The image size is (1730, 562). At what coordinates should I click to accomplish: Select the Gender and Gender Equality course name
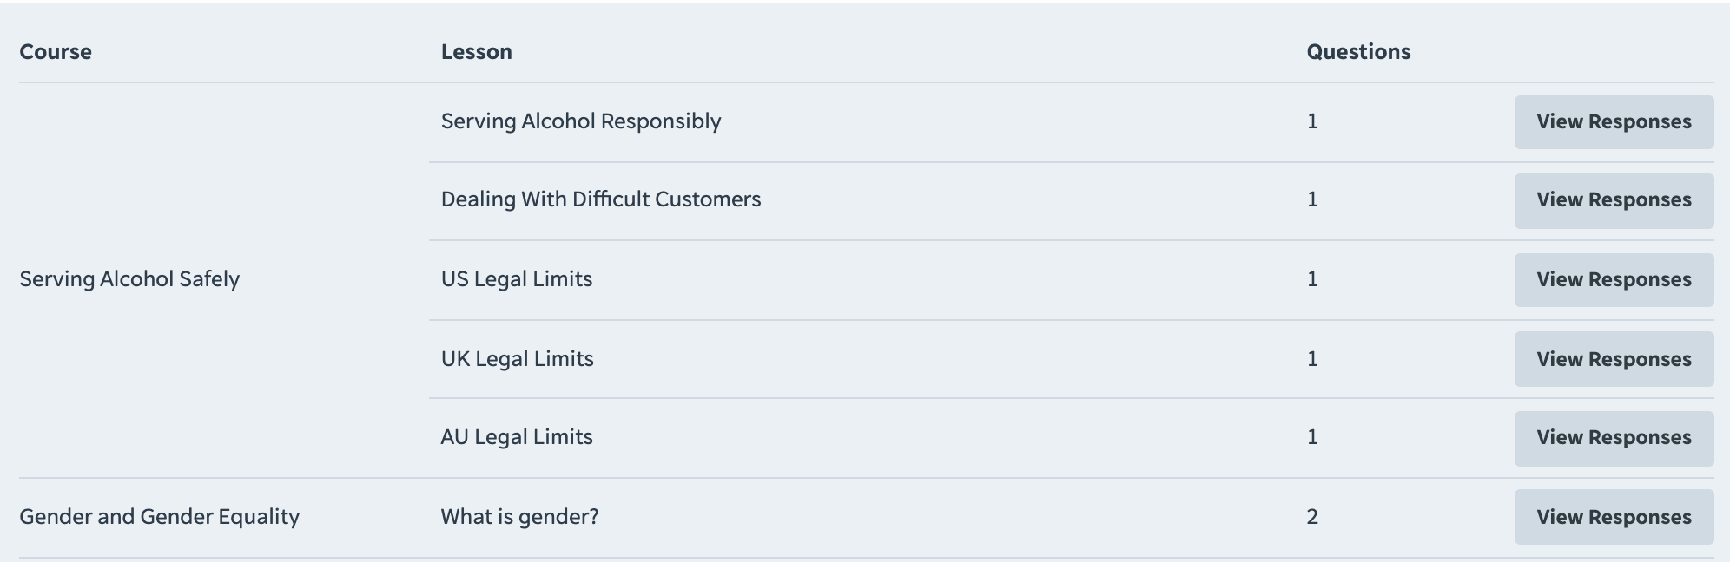click(160, 516)
